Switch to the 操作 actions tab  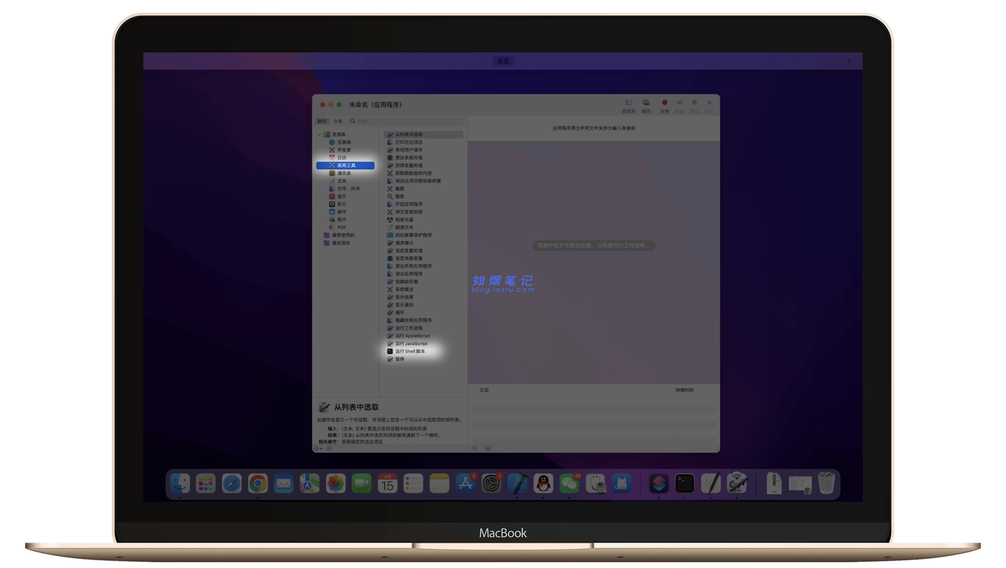322,121
